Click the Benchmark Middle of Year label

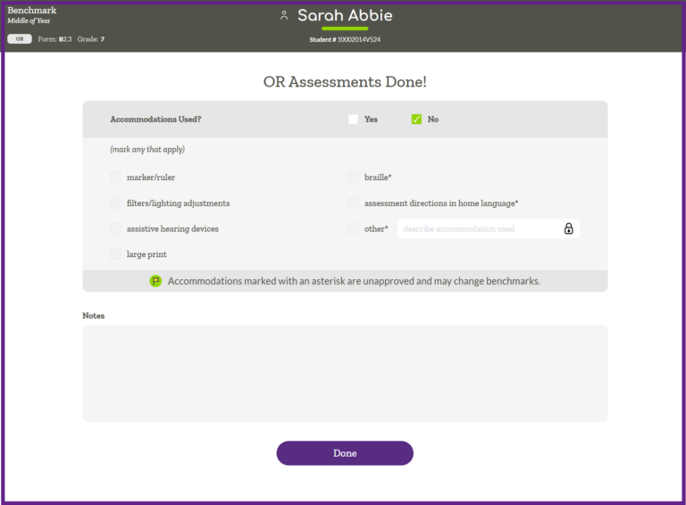32,15
